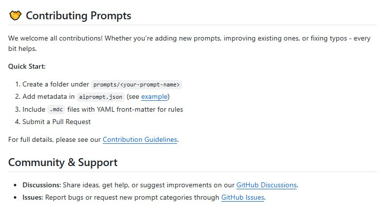Click the bold "Discussions:" label
This screenshot has height=213, width=390.
click(x=41, y=185)
